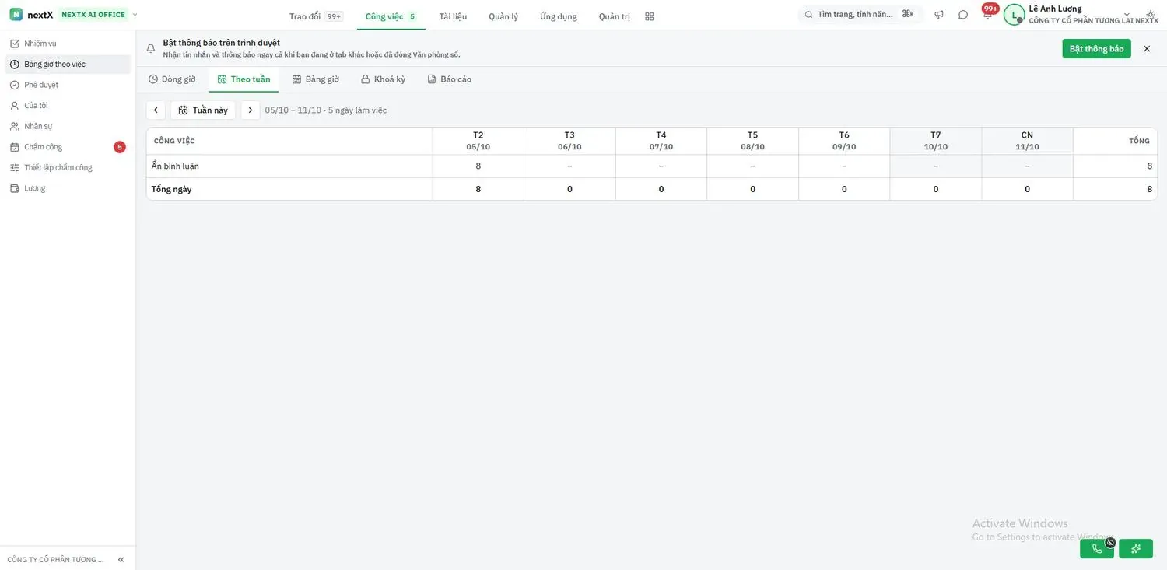Select Bảng giờ theo việc in sidebar
The height and width of the screenshot is (570, 1167).
pos(68,65)
